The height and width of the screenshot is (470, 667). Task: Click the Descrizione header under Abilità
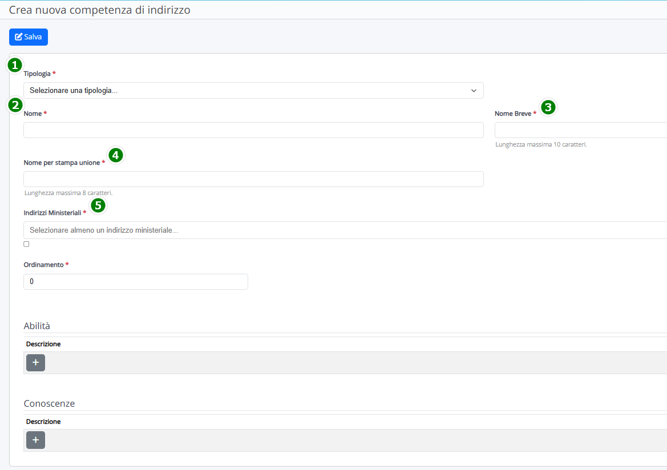[43, 344]
